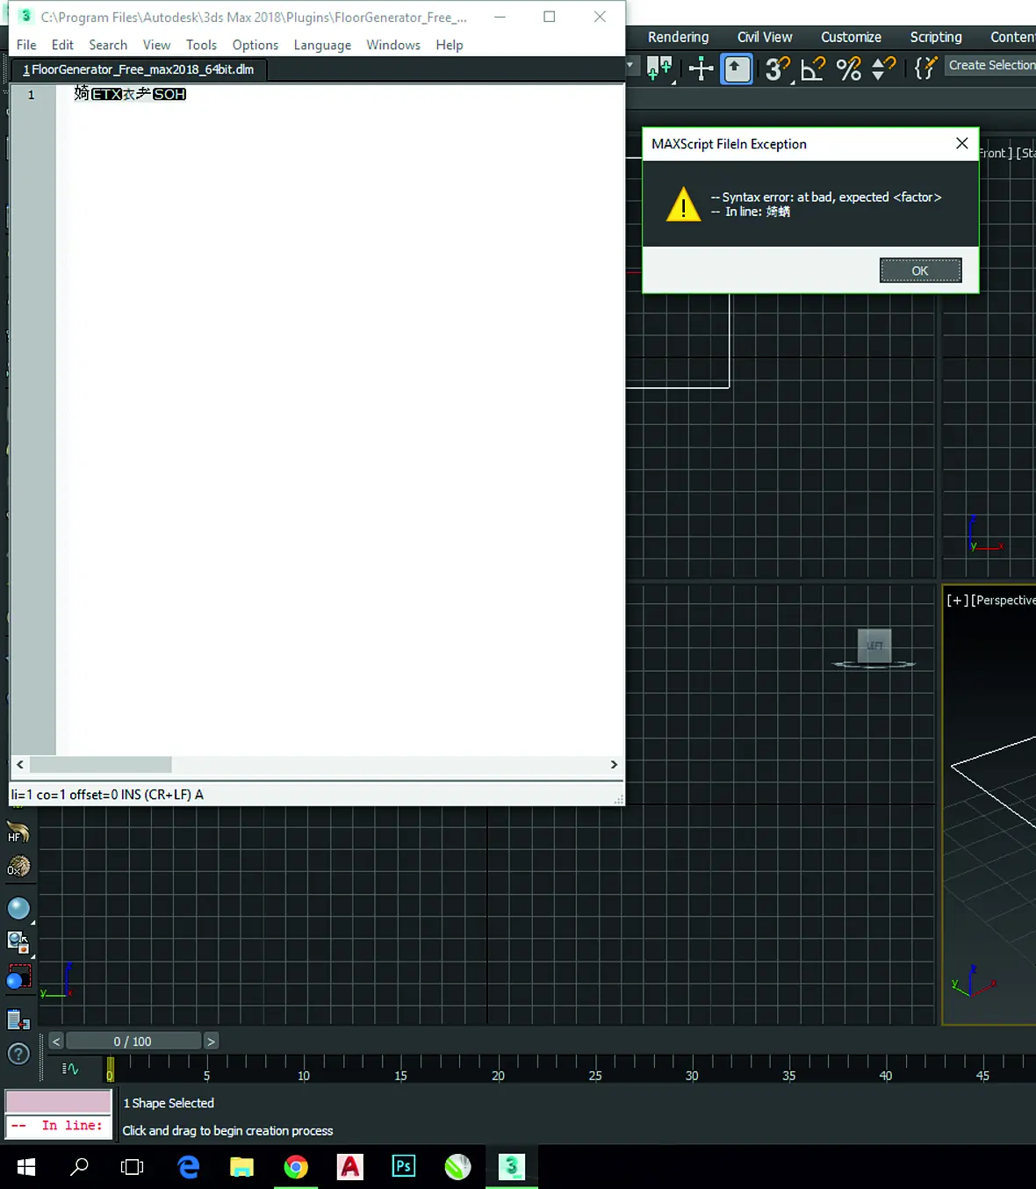Click the editor horizontal scrollbar left arrow
The image size is (1036, 1189).
tap(20, 765)
